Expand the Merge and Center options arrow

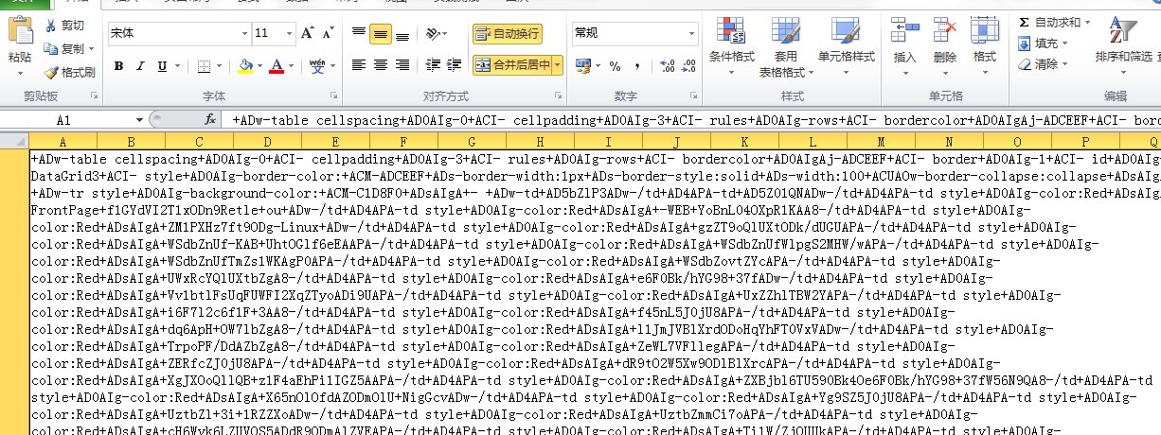pos(558,65)
